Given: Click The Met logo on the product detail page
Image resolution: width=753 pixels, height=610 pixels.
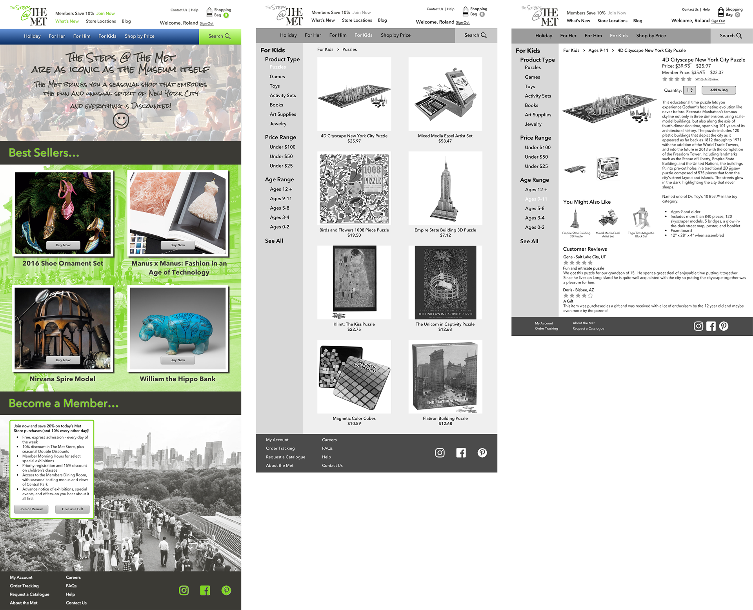Looking at the screenshot, I should 540,15.
